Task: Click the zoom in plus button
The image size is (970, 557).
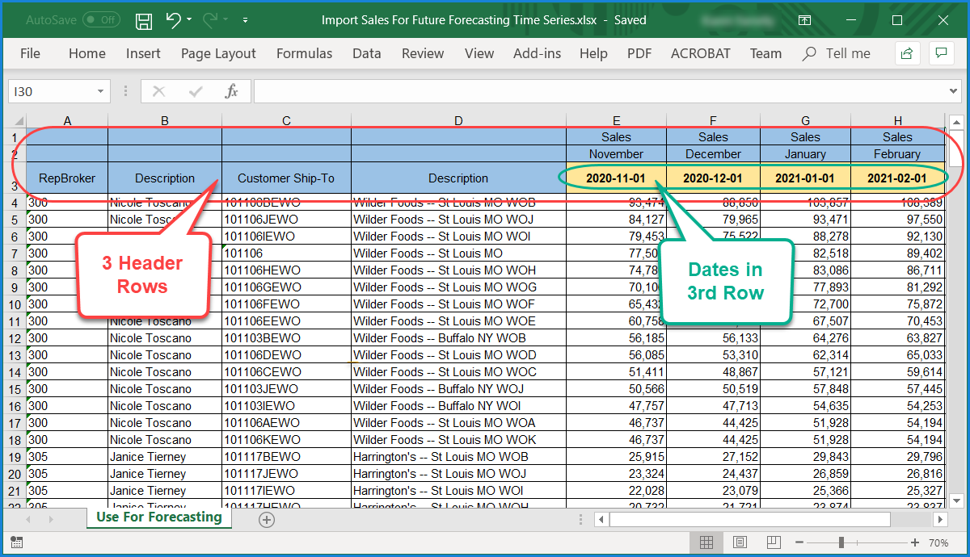Action: (x=915, y=542)
